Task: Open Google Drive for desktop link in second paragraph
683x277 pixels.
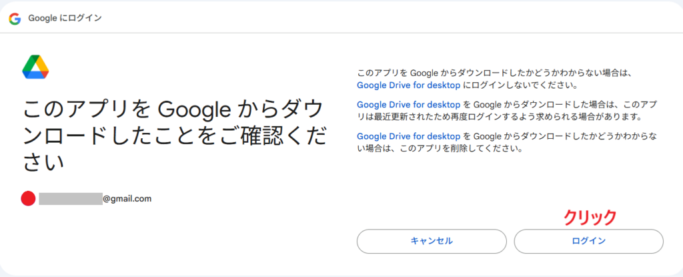Action: pyautogui.click(x=408, y=104)
